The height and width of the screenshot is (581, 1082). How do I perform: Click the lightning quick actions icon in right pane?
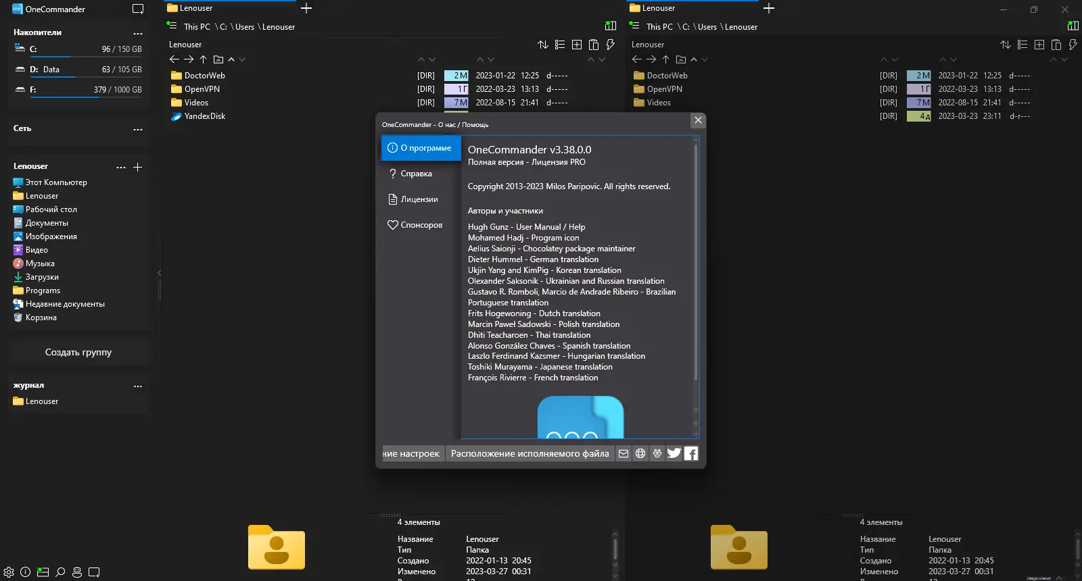[x=1073, y=45]
